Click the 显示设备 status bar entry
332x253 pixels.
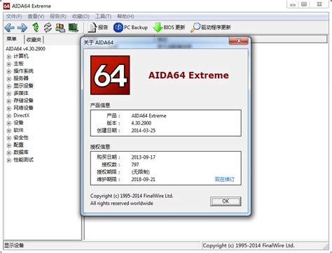pyautogui.click(x=14, y=245)
